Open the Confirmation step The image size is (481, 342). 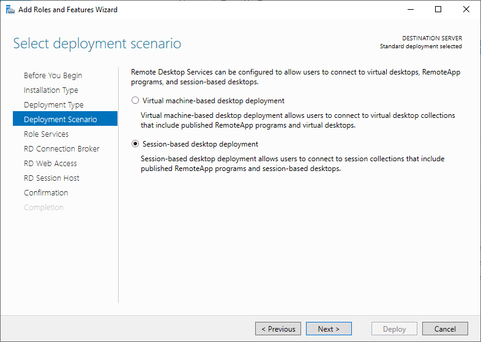click(46, 193)
